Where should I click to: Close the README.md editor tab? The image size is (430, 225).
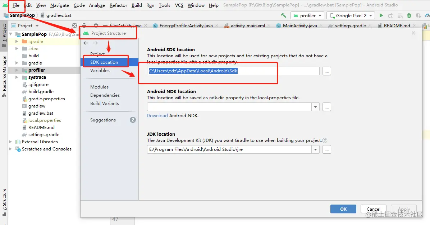pos(414,26)
